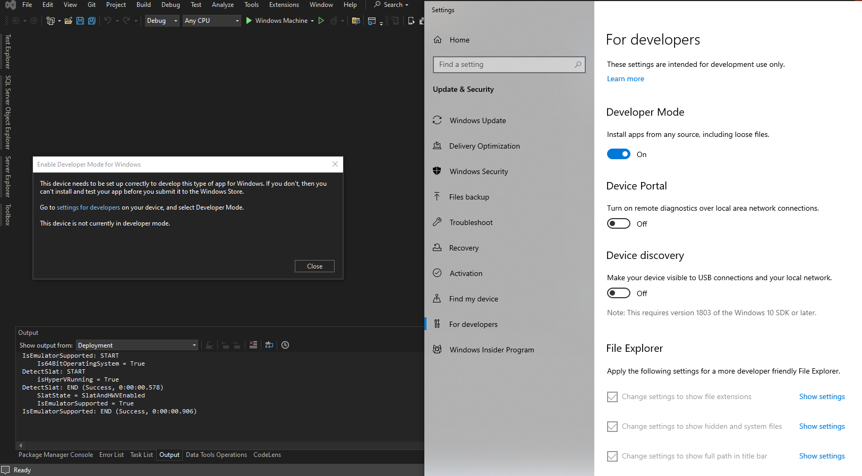862x476 pixels.
Task: Open the Build menu
Action: pyautogui.click(x=143, y=5)
